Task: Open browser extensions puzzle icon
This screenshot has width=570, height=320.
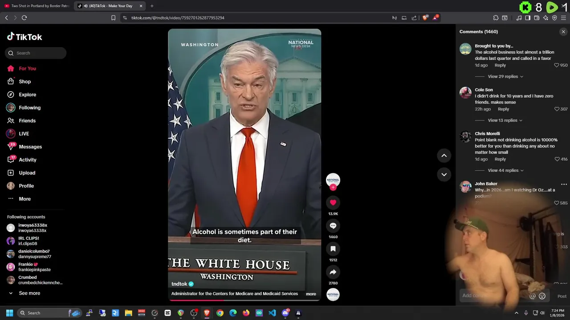Action: 496,18
